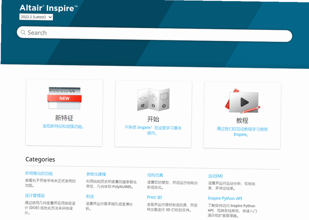Click the 通过我们的互动教程学习使用 Inspire link
309x220 pixels.
pyautogui.click(x=242, y=132)
